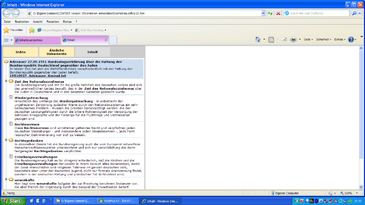Click the Inhalt page button
This screenshot has width=365, height=205.
(x=92, y=52)
